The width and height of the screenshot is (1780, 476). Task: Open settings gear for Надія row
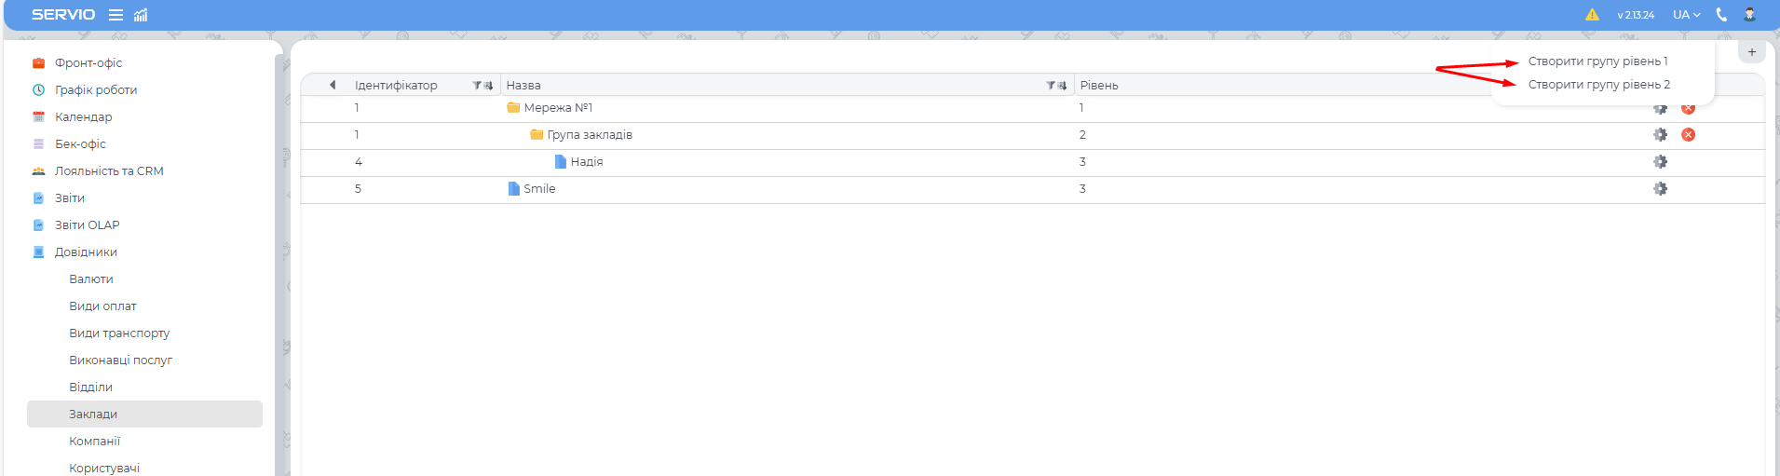(x=1660, y=162)
